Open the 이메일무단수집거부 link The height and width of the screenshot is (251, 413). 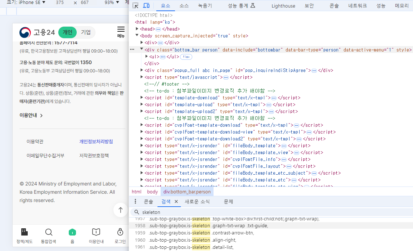pyautogui.click(x=45, y=156)
